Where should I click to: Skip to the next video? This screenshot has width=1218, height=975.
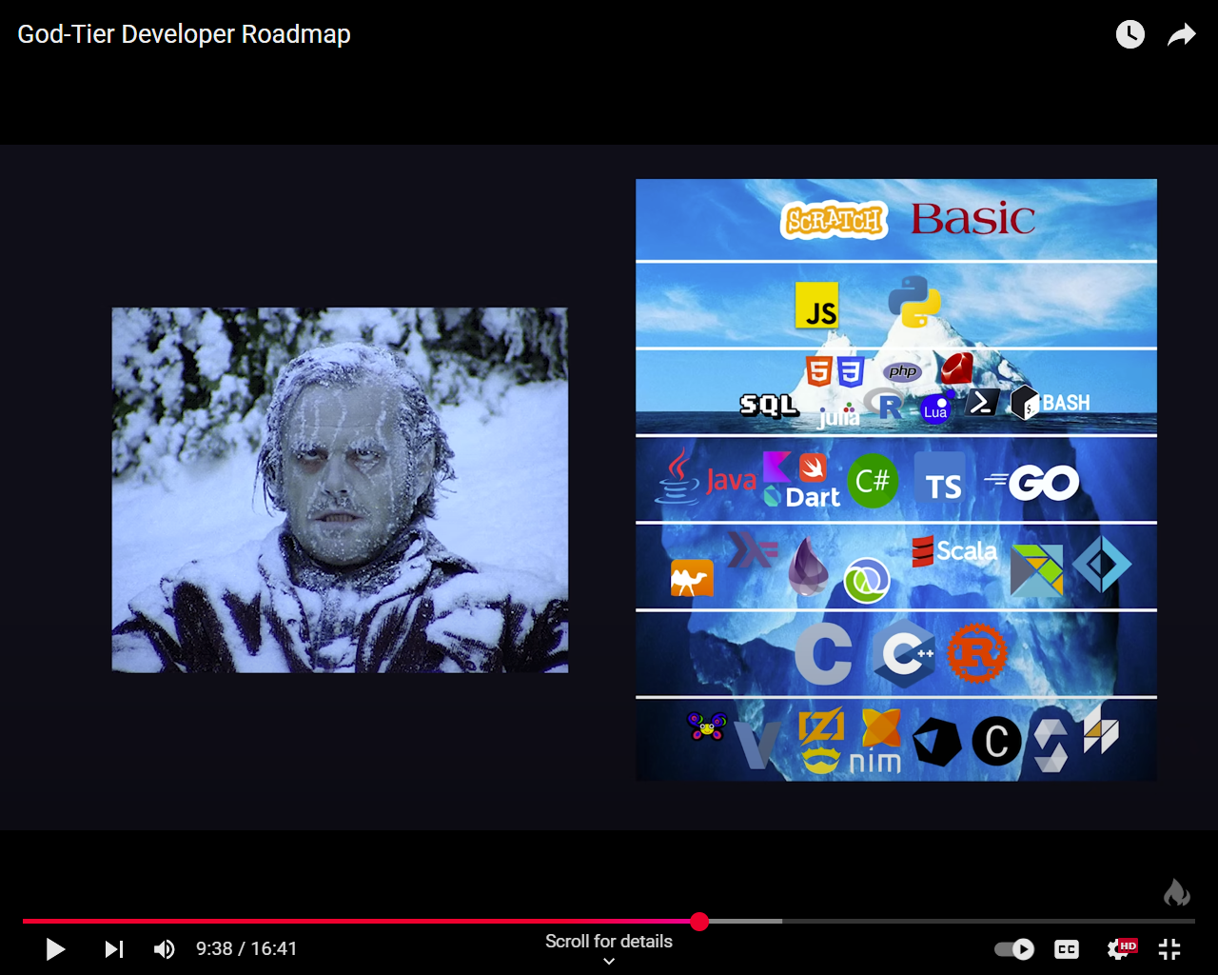point(114,949)
